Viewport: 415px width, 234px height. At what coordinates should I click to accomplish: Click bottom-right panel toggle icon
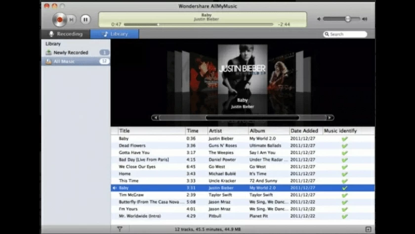click(x=368, y=229)
